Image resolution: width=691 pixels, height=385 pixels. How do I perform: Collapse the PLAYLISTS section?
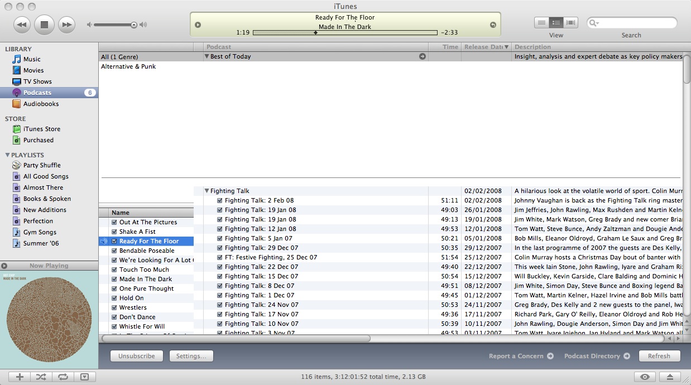coord(7,155)
